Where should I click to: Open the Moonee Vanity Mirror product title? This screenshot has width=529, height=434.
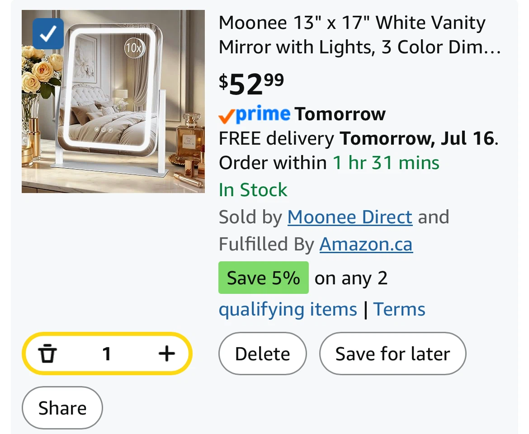(359, 35)
